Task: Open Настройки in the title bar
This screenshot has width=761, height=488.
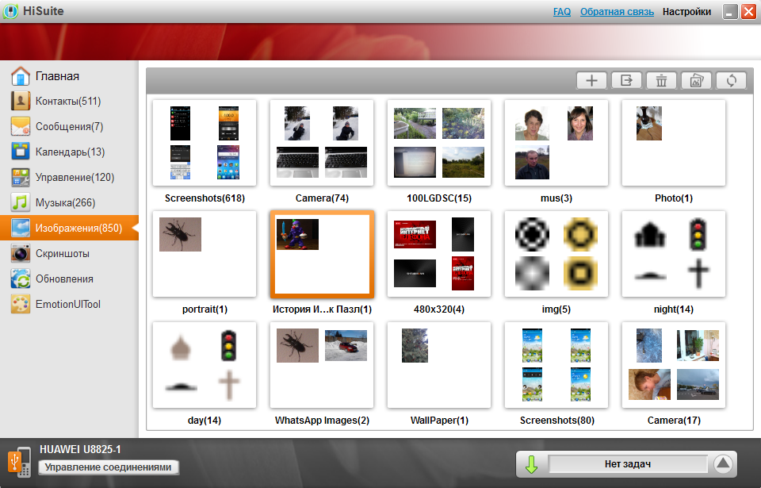Action: pyautogui.click(x=686, y=12)
